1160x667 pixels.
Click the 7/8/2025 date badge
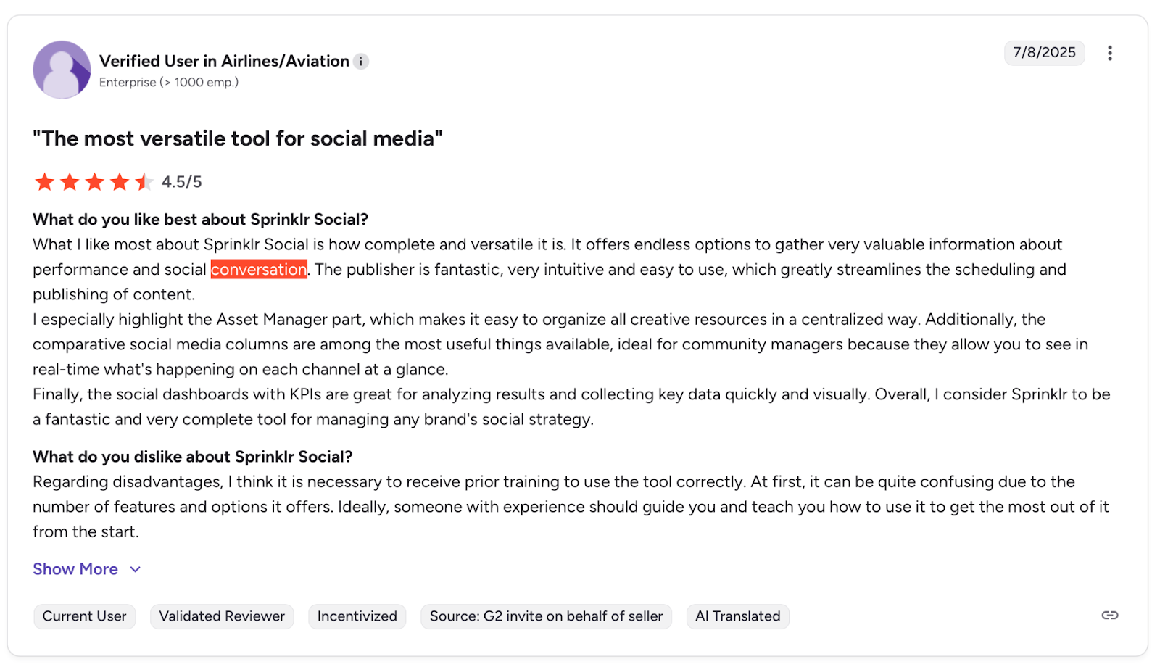tap(1044, 53)
